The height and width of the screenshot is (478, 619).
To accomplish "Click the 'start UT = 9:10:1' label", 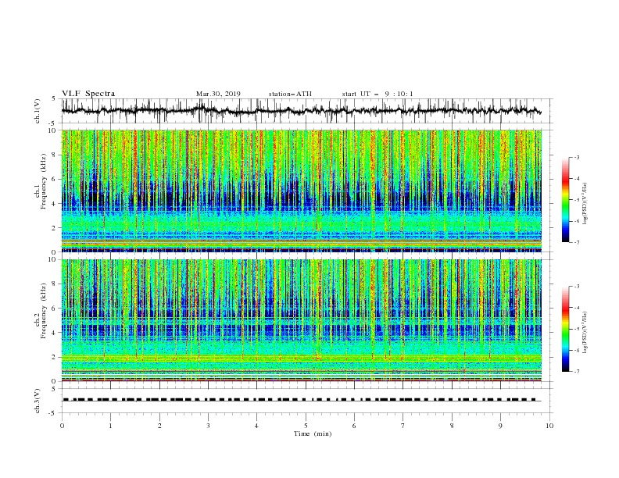I will click(x=377, y=94).
